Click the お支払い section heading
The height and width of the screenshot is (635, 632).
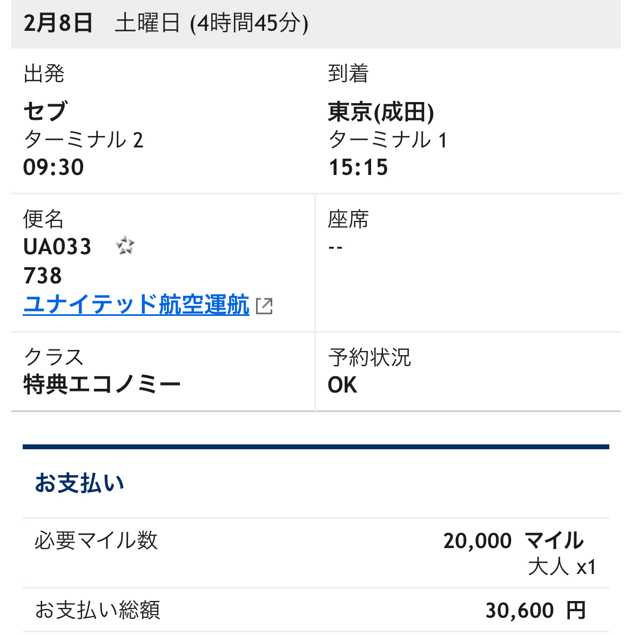79,483
